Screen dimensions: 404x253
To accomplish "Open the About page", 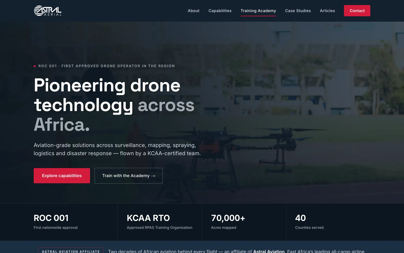I will [x=193, y=11].
